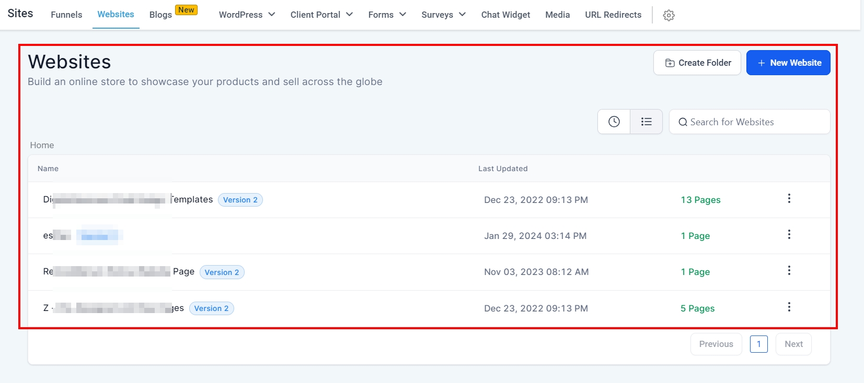Open the Surveys dropdown

[443, 15]
